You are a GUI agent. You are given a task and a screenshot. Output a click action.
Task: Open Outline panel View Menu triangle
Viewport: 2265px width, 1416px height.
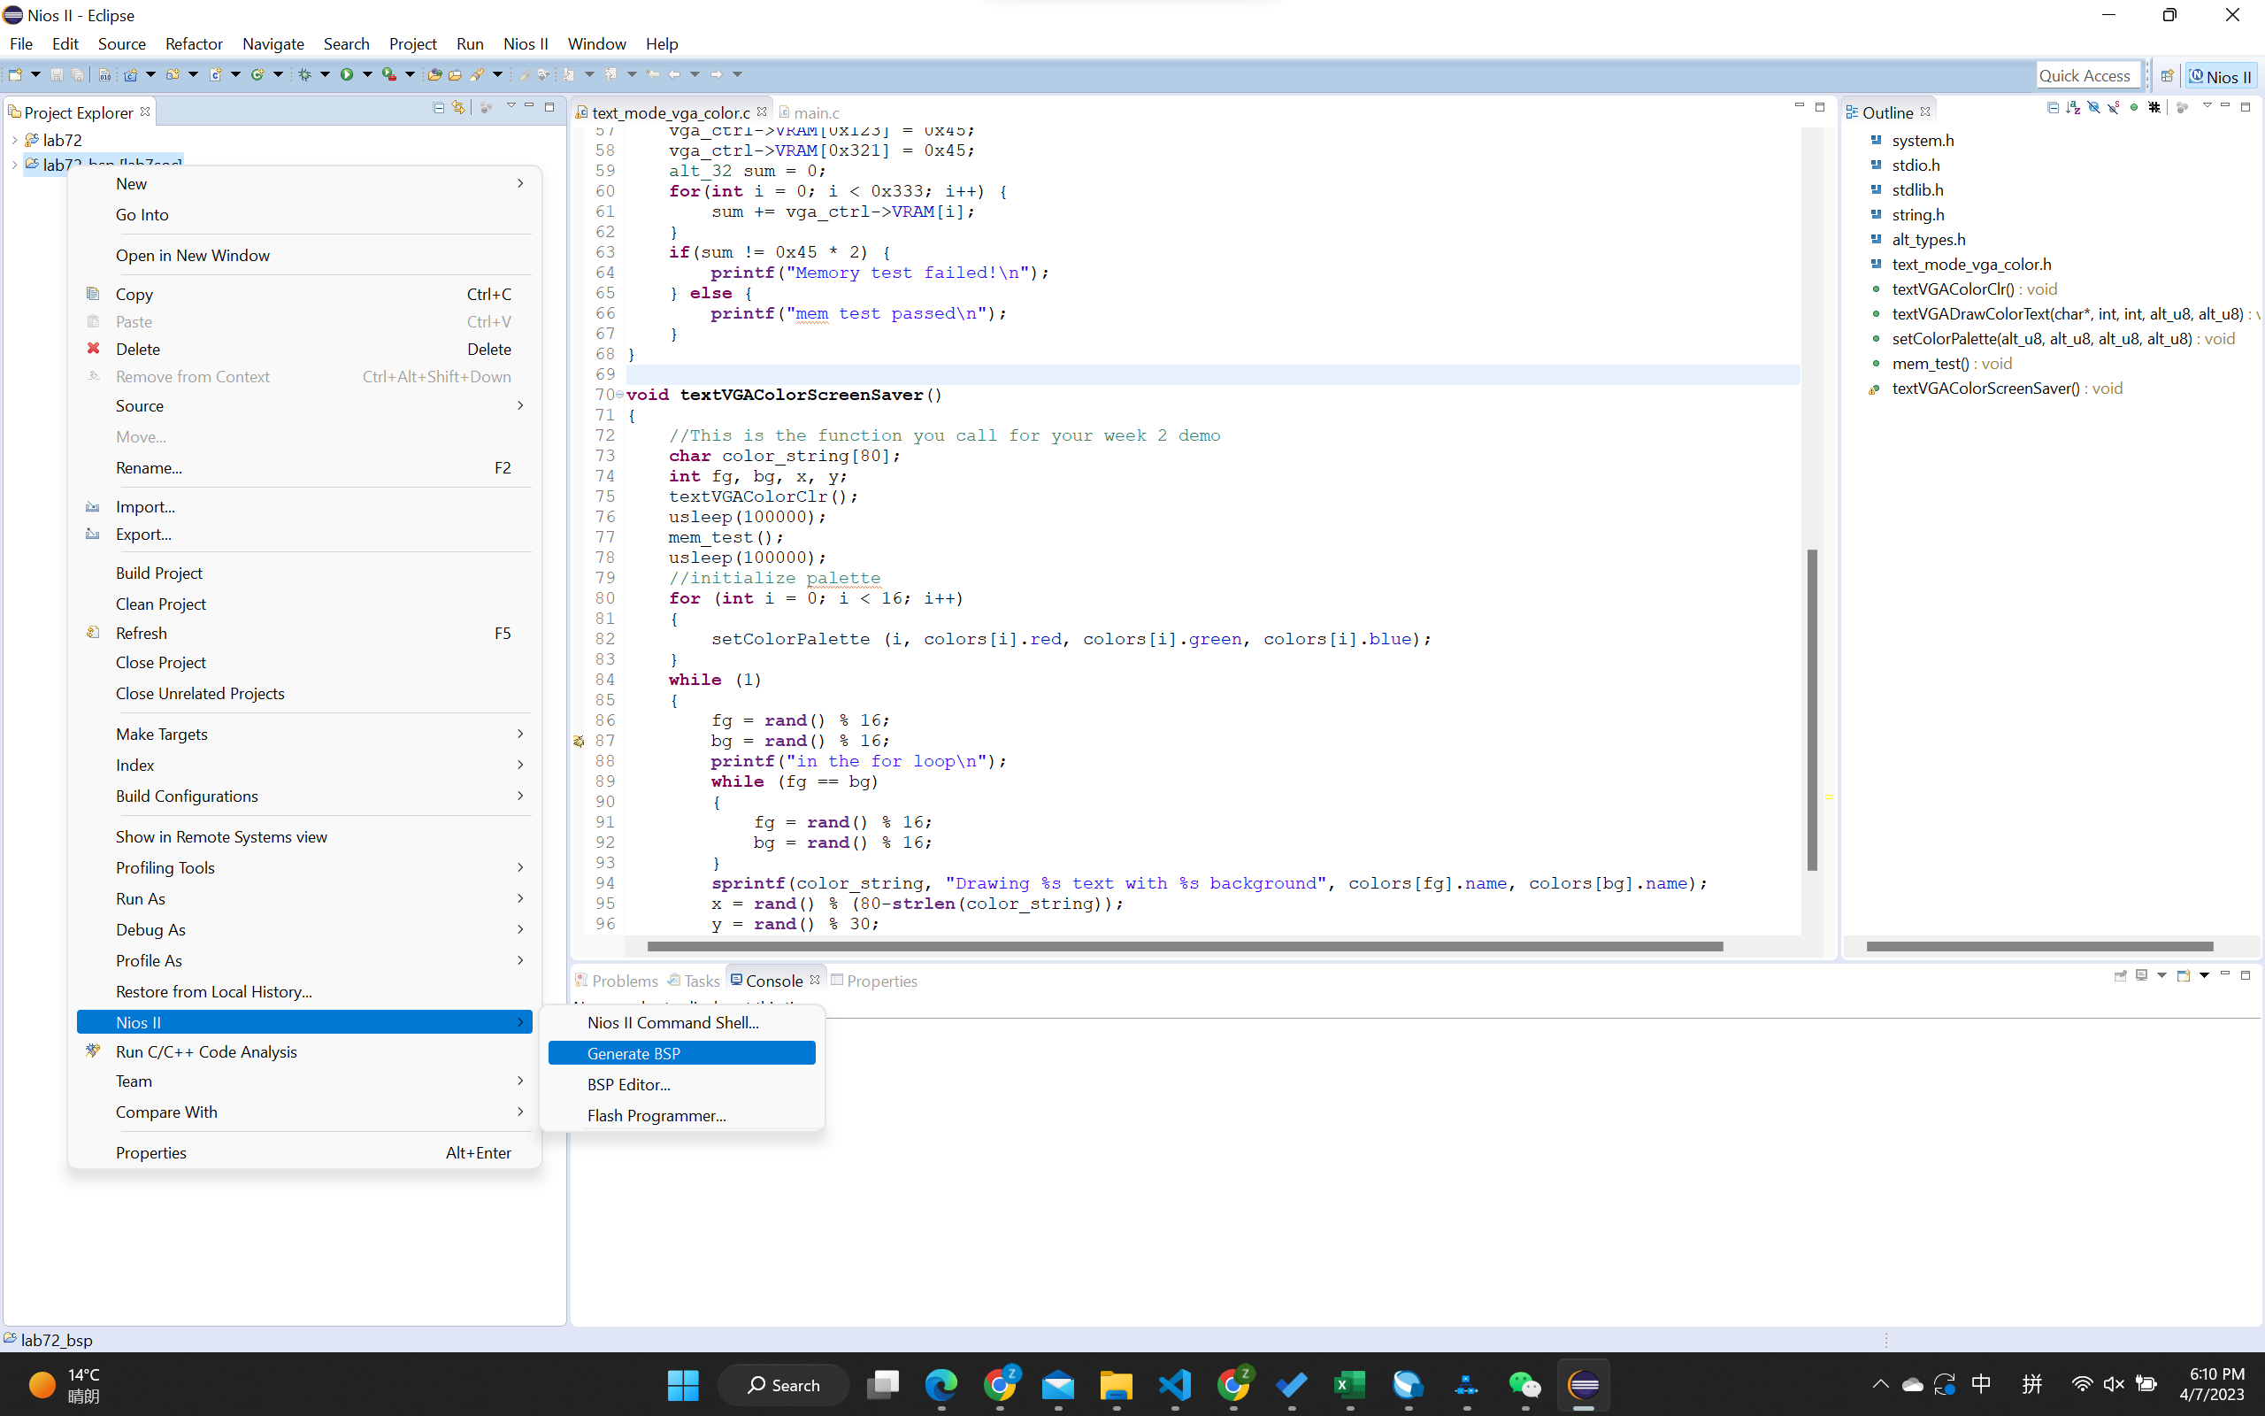pyautogui.click(x=2207, y=105)
